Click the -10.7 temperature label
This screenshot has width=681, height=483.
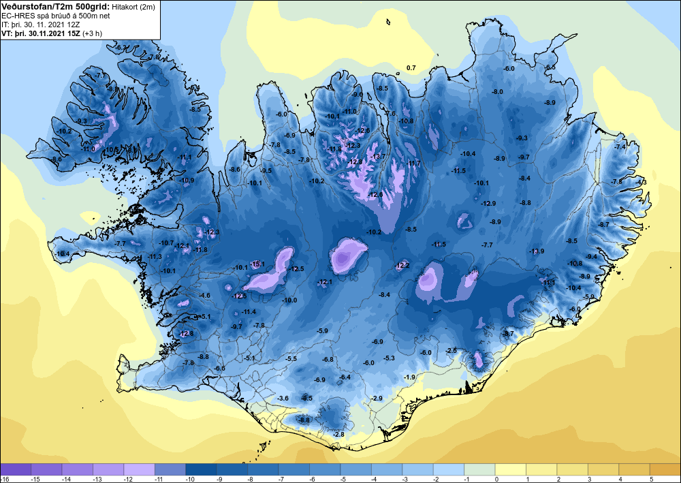click(166, 243)
